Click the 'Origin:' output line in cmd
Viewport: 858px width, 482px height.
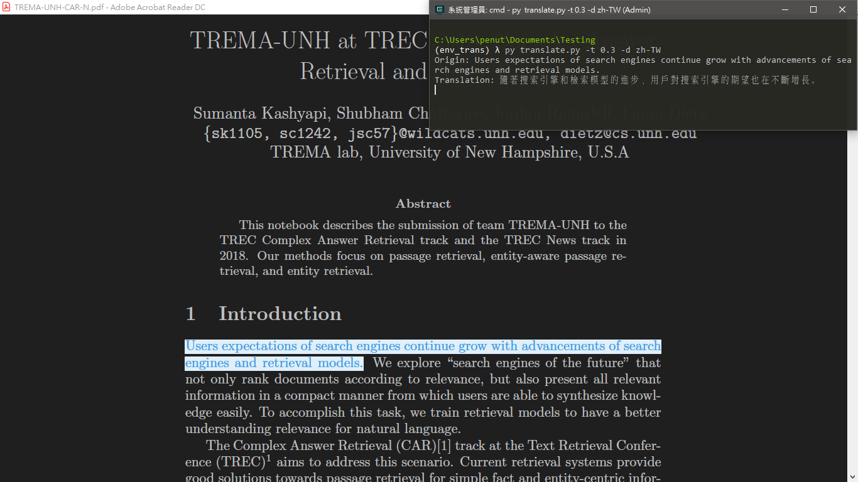tap(643, 65)
